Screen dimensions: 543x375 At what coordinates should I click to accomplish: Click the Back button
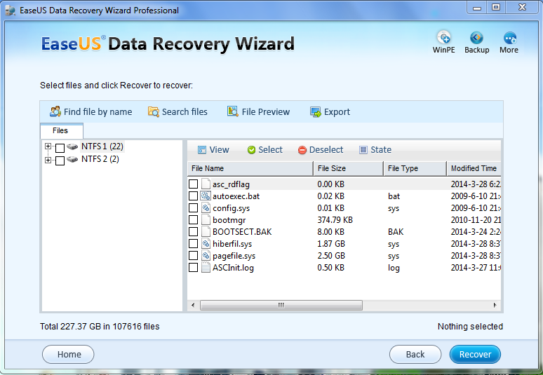(x=415, y=354)
